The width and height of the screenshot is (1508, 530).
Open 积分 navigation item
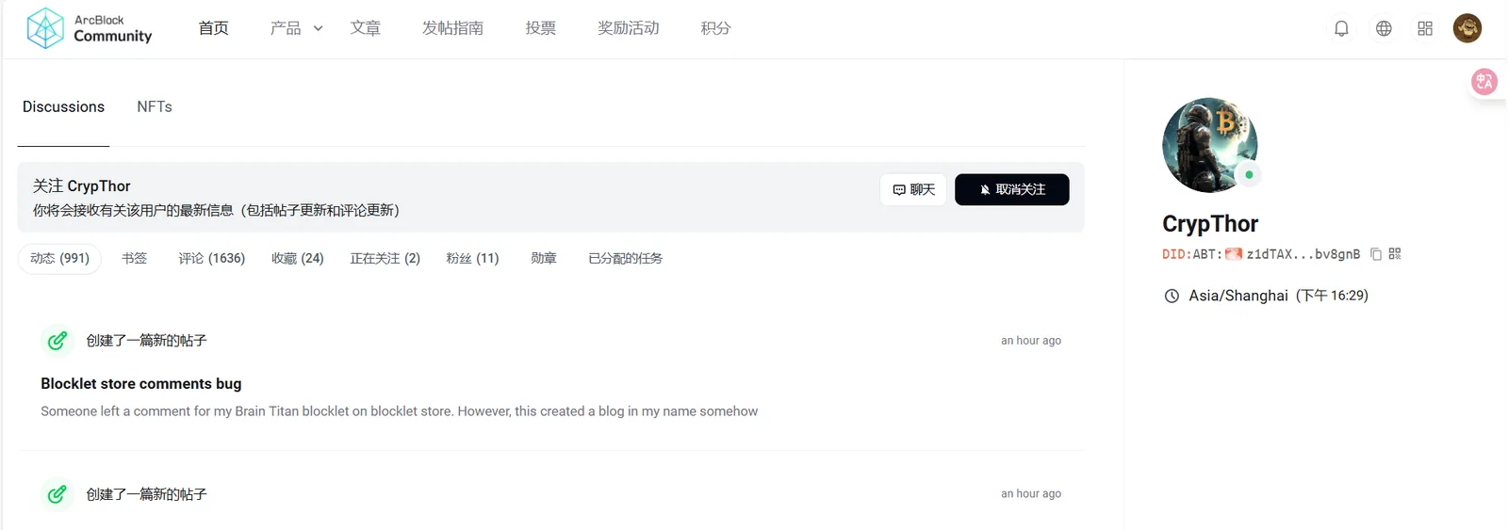716,28
